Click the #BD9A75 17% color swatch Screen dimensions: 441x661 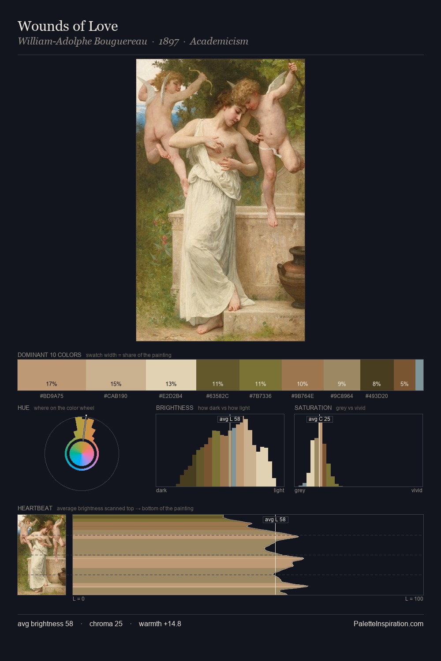[x=52, y=375]
